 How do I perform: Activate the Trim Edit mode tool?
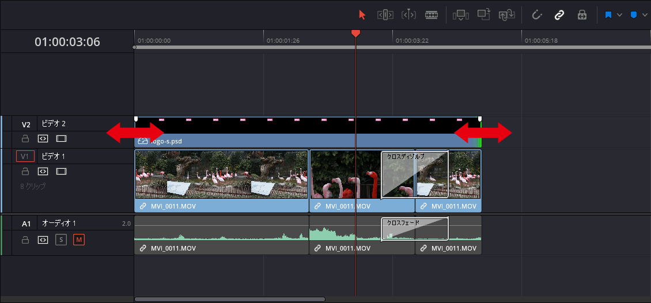[x=385, y=15]
